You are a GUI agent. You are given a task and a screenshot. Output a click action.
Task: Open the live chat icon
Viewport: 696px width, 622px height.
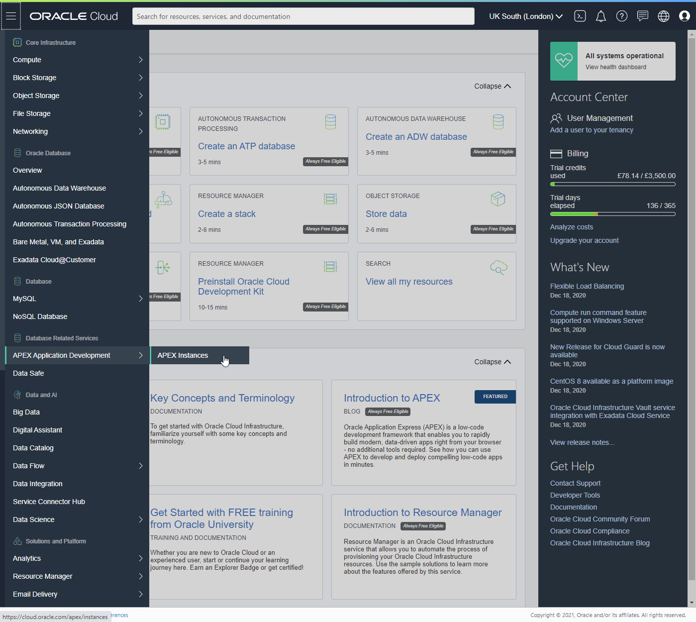(x=643, y=16)
